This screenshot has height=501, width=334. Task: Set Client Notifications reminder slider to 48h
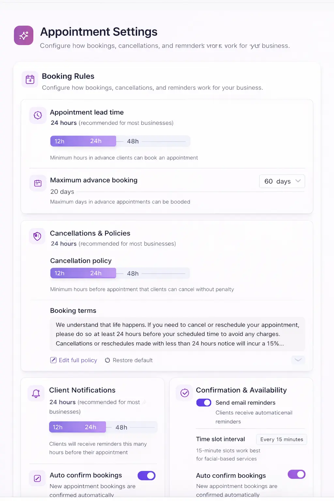(121, 427)
